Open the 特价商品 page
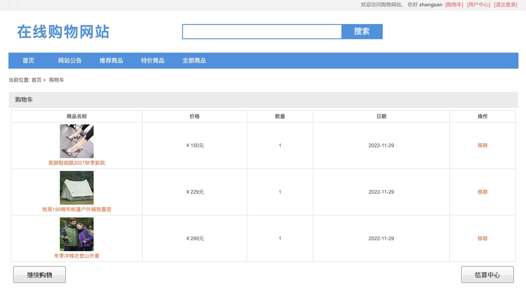This screenshot has height=293, width=526. click(153, 61)
